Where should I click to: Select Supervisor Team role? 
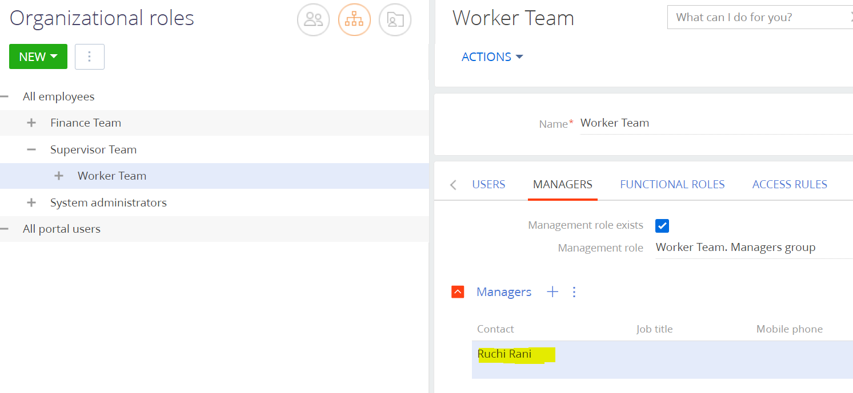(93, 149)
